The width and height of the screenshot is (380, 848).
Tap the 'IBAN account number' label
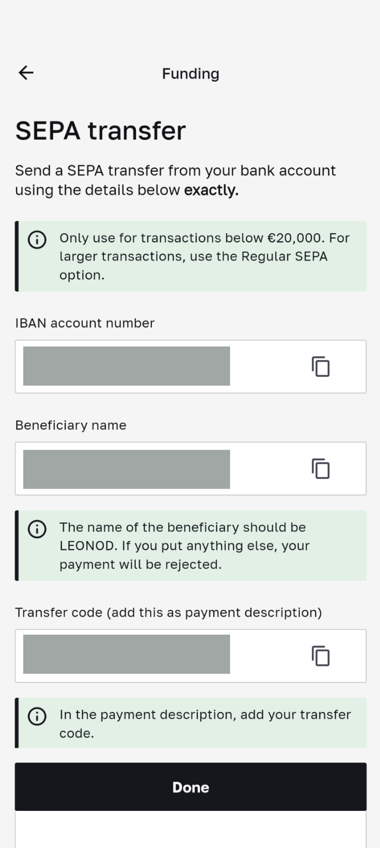tap(85, 323)
